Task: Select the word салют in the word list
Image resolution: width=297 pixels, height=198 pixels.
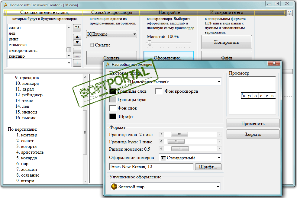Action: coord(15,28)
